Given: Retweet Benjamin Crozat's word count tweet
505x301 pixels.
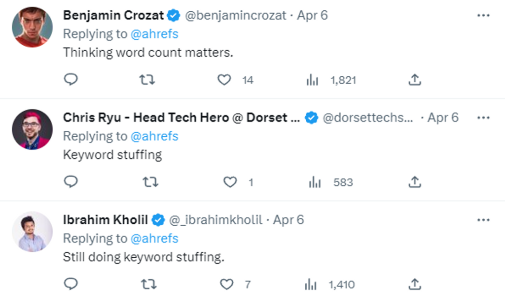Looking at the screenshot, I should [x=147, y=80].
